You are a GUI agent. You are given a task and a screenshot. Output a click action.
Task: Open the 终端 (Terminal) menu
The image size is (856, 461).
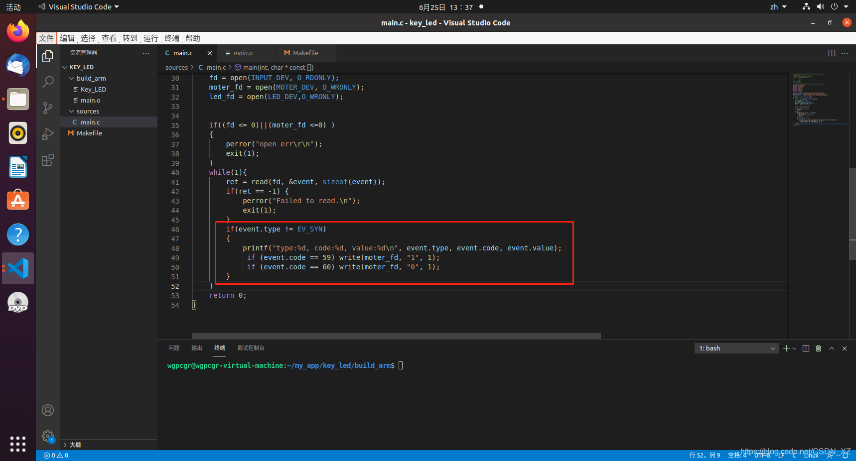pyautogui.click(x=172, y=38)
